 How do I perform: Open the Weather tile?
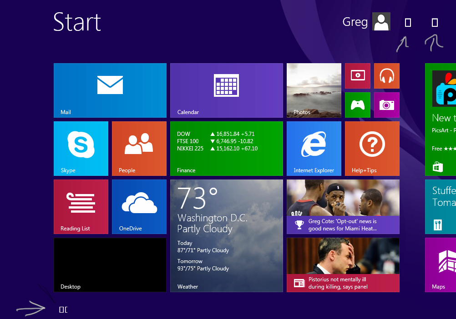click(x=226, y=236)
